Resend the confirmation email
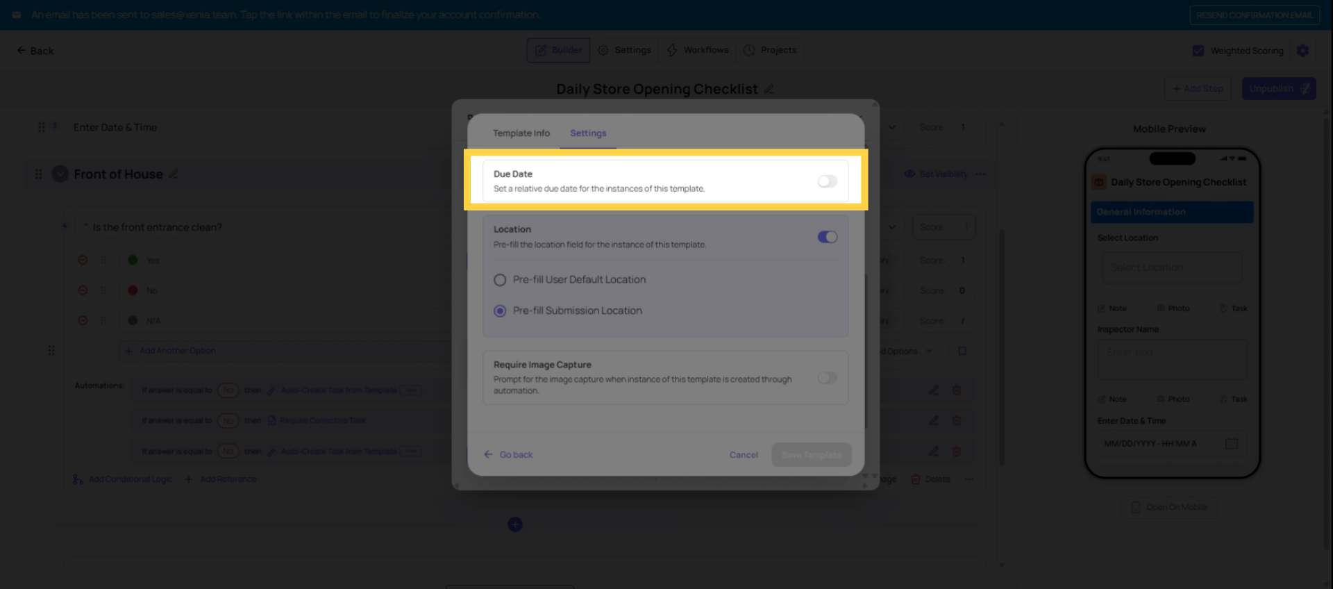 (1255, 15)
